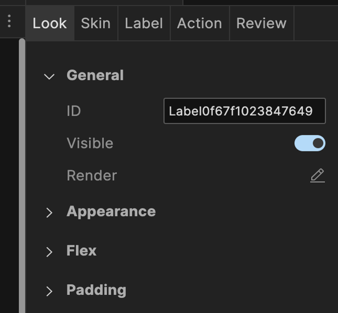
Task: Open the Label tab
Action: point(144,23)
